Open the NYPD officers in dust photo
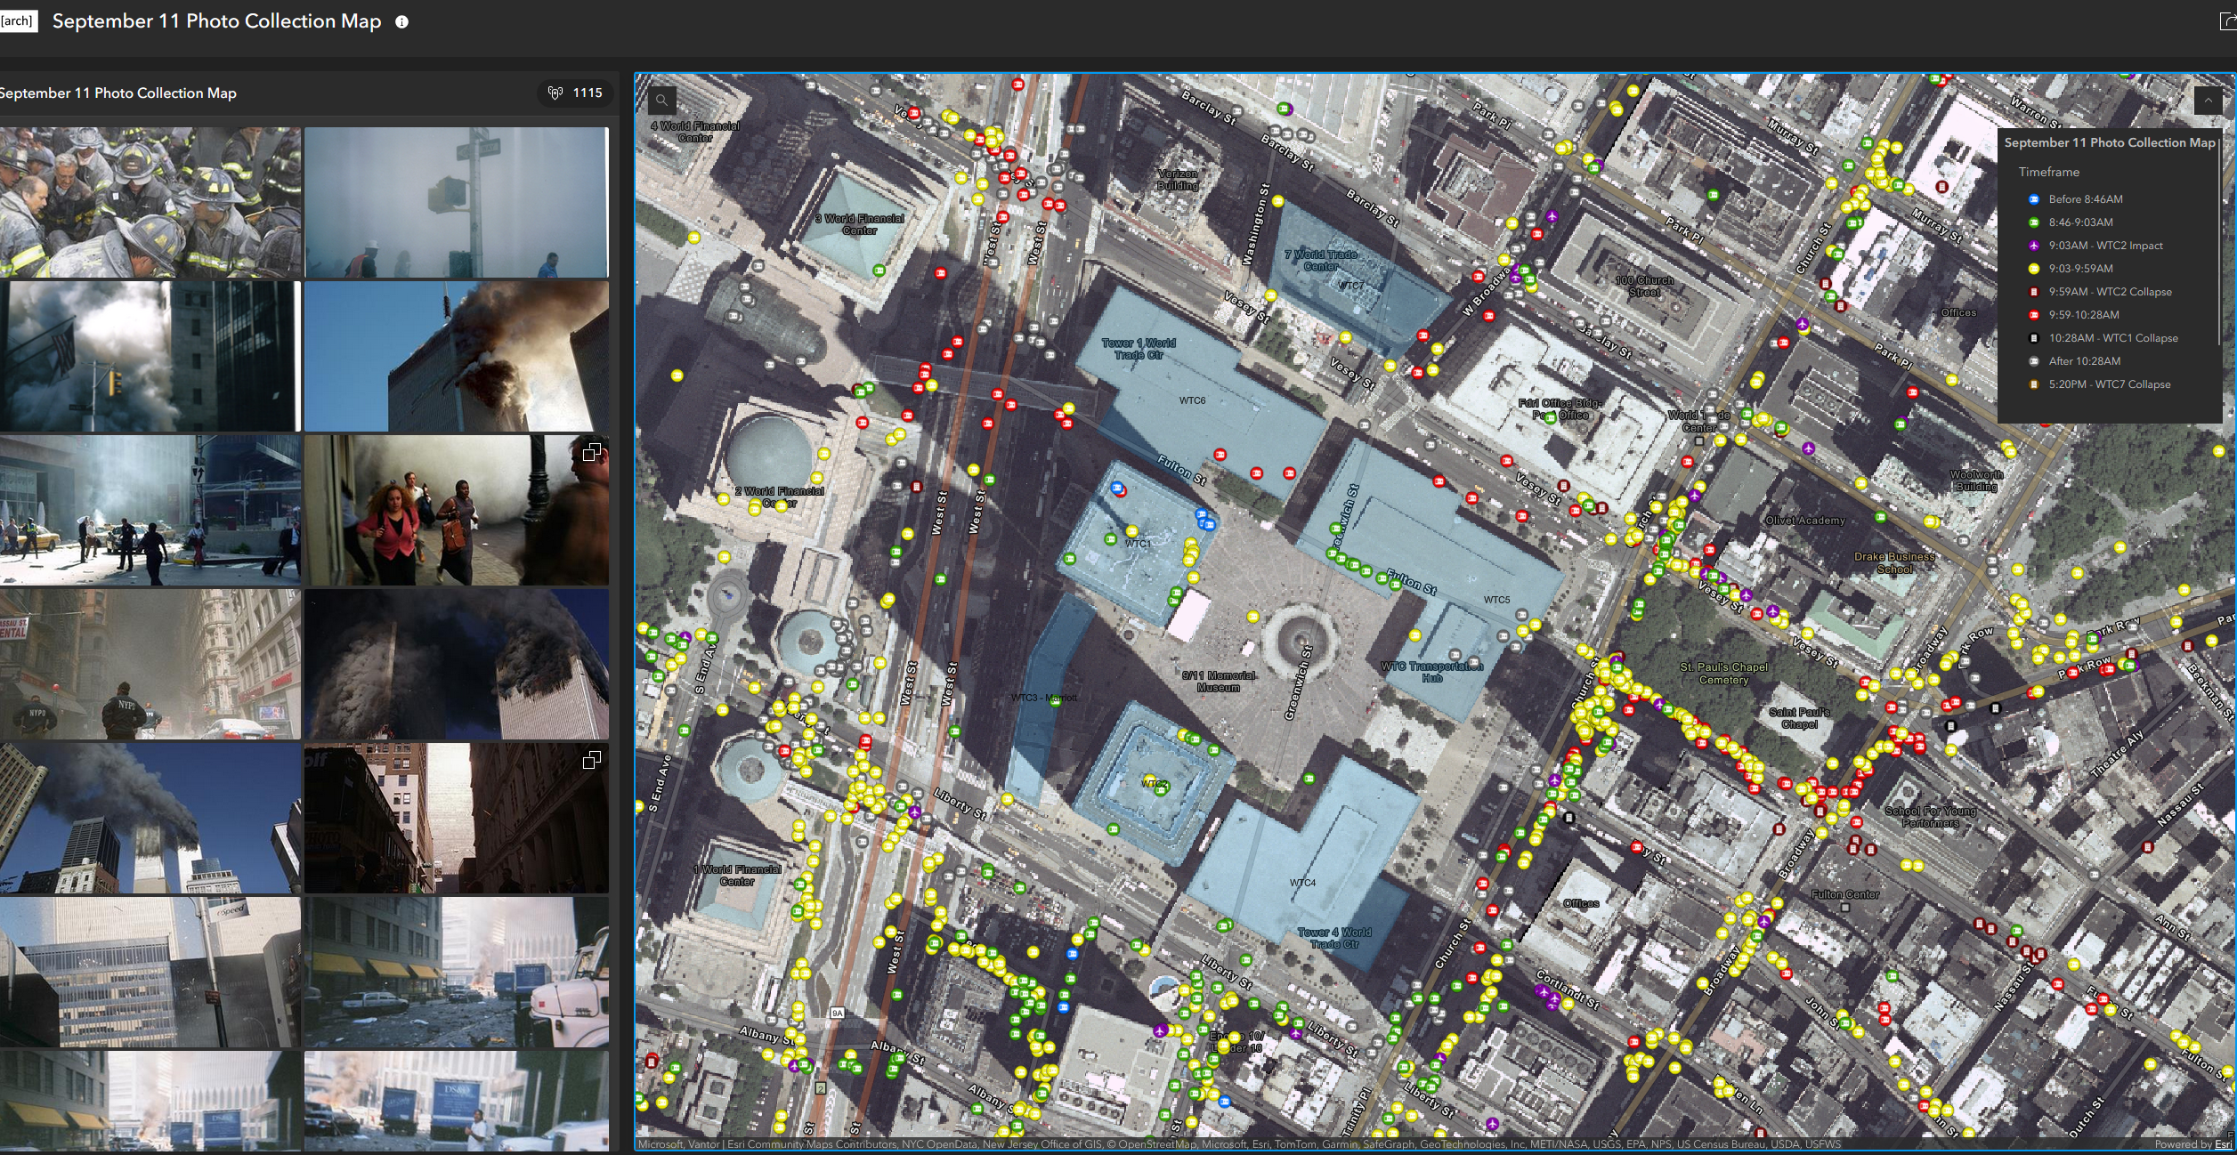Image resolution: width=2237 pixels, height=1155 pixels. pyautogui.click(x=150, y=664)
